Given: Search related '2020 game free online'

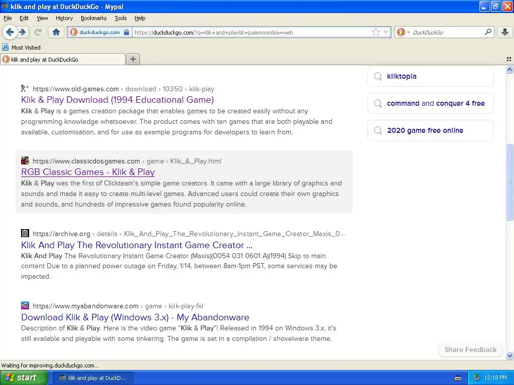Looking at the screenshot, I should [430, 131].
